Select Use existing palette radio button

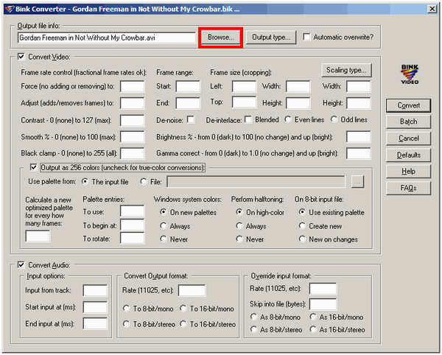(x=302, y=212)
